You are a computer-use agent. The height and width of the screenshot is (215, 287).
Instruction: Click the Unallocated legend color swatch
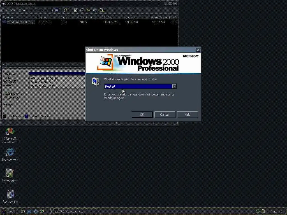5,116
